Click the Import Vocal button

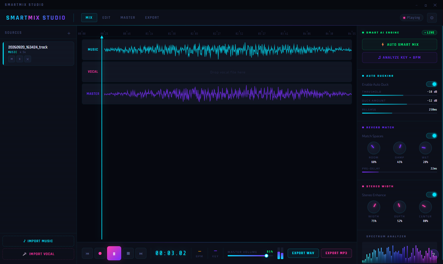coord(38,254)
